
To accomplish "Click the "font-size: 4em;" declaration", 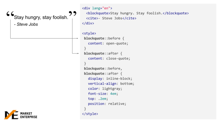I will (103, 94).
